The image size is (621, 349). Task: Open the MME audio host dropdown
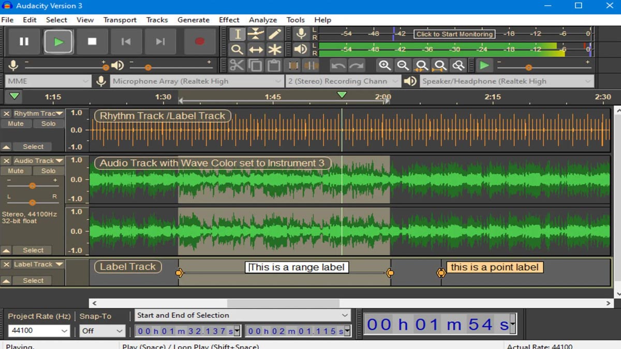[48, 81]
